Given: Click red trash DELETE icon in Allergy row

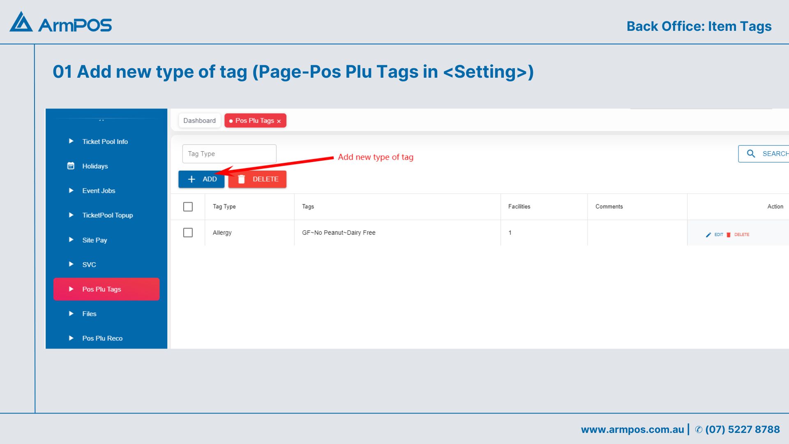Looking at the screenshot, I should (729, 235).
